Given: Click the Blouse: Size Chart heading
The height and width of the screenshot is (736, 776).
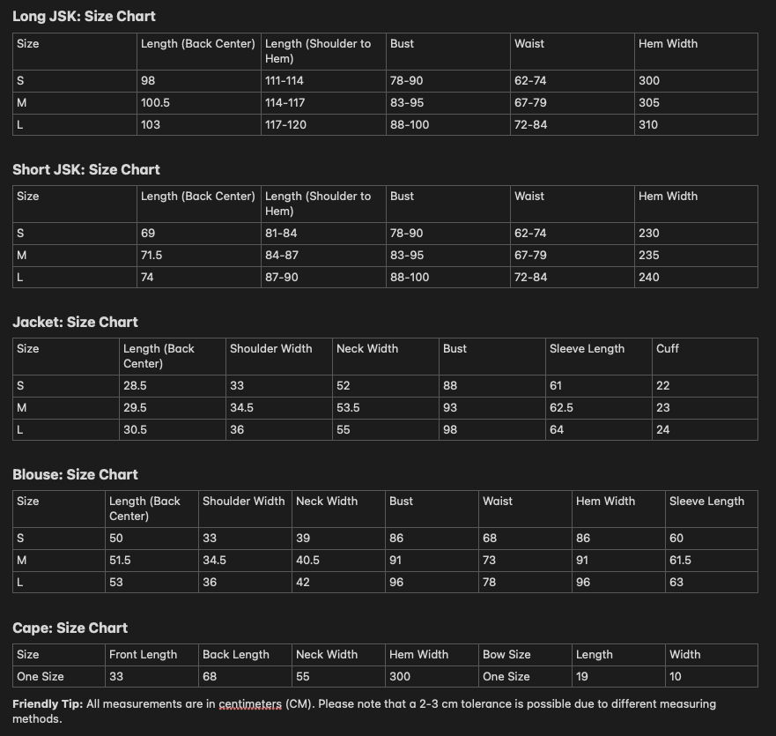Looking at the screenshot, I should [x=75, y=474].
